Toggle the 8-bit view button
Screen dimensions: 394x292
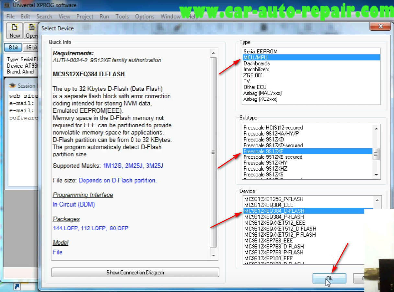[x=13, y=48]
